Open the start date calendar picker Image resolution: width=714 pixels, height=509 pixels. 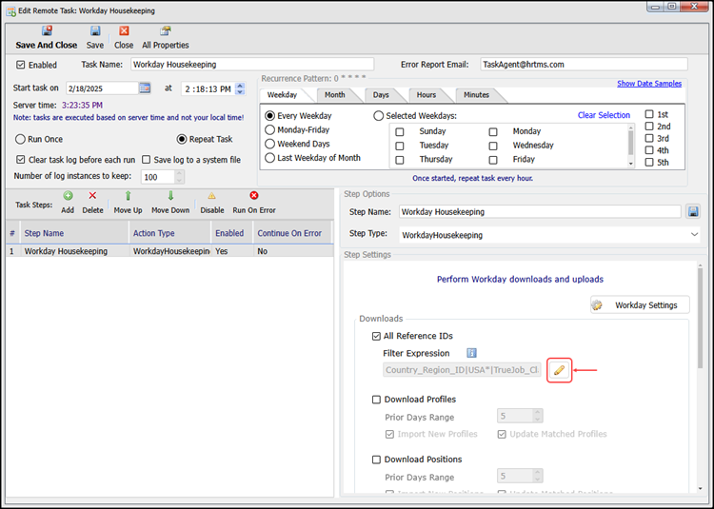pos(145,88)
